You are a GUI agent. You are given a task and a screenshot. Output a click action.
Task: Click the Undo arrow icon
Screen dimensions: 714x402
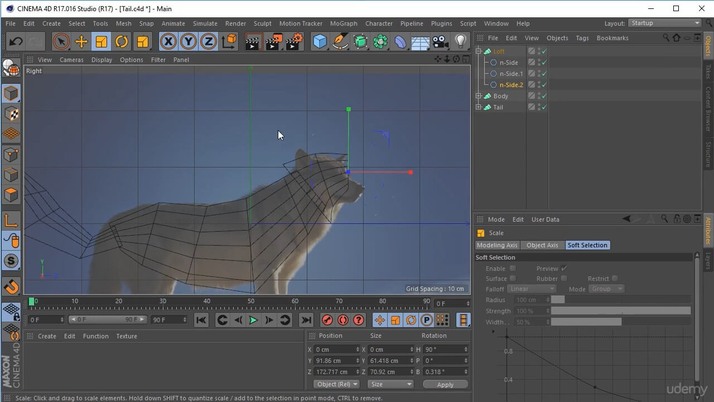(16, 42)
